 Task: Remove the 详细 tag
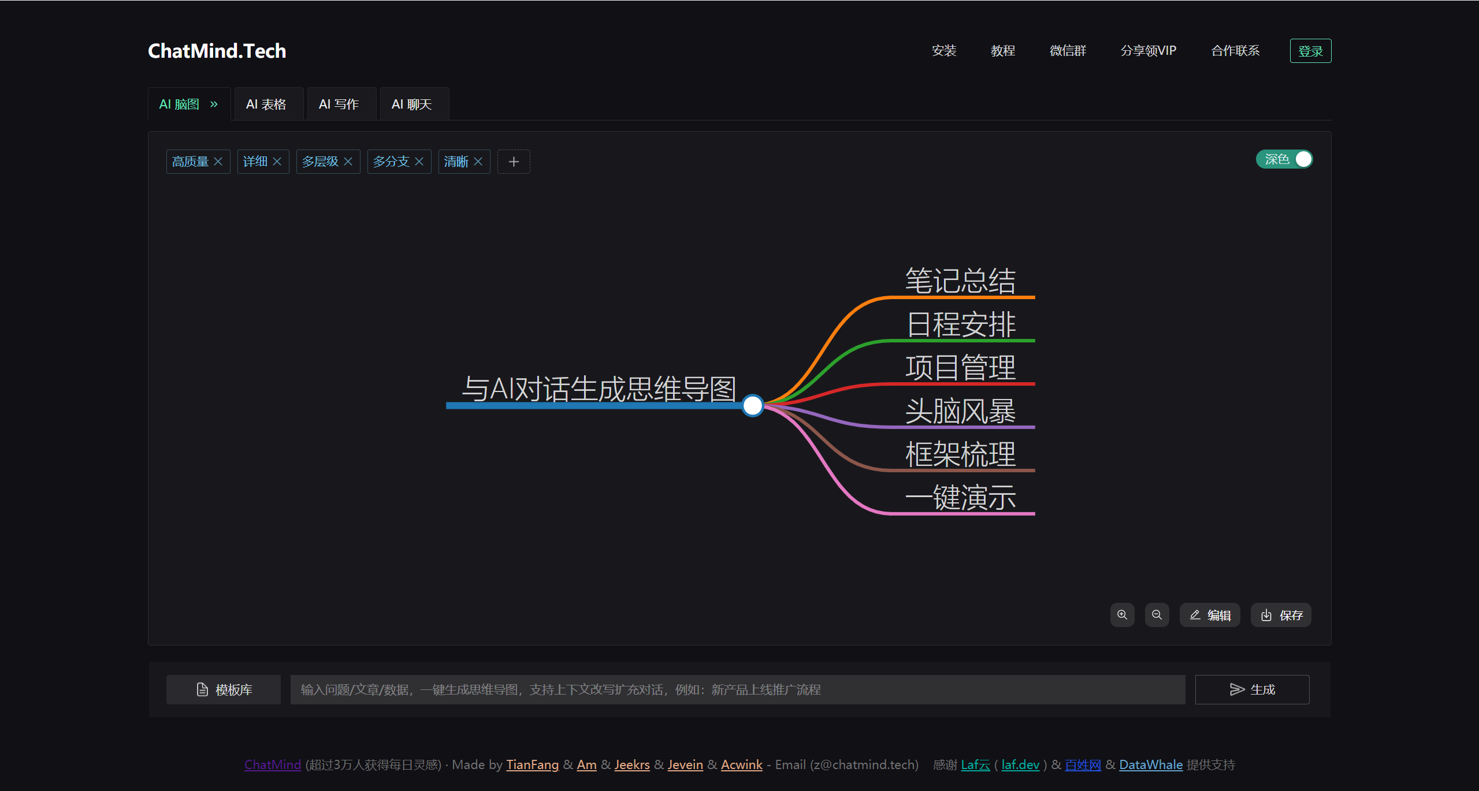point(277,162)
